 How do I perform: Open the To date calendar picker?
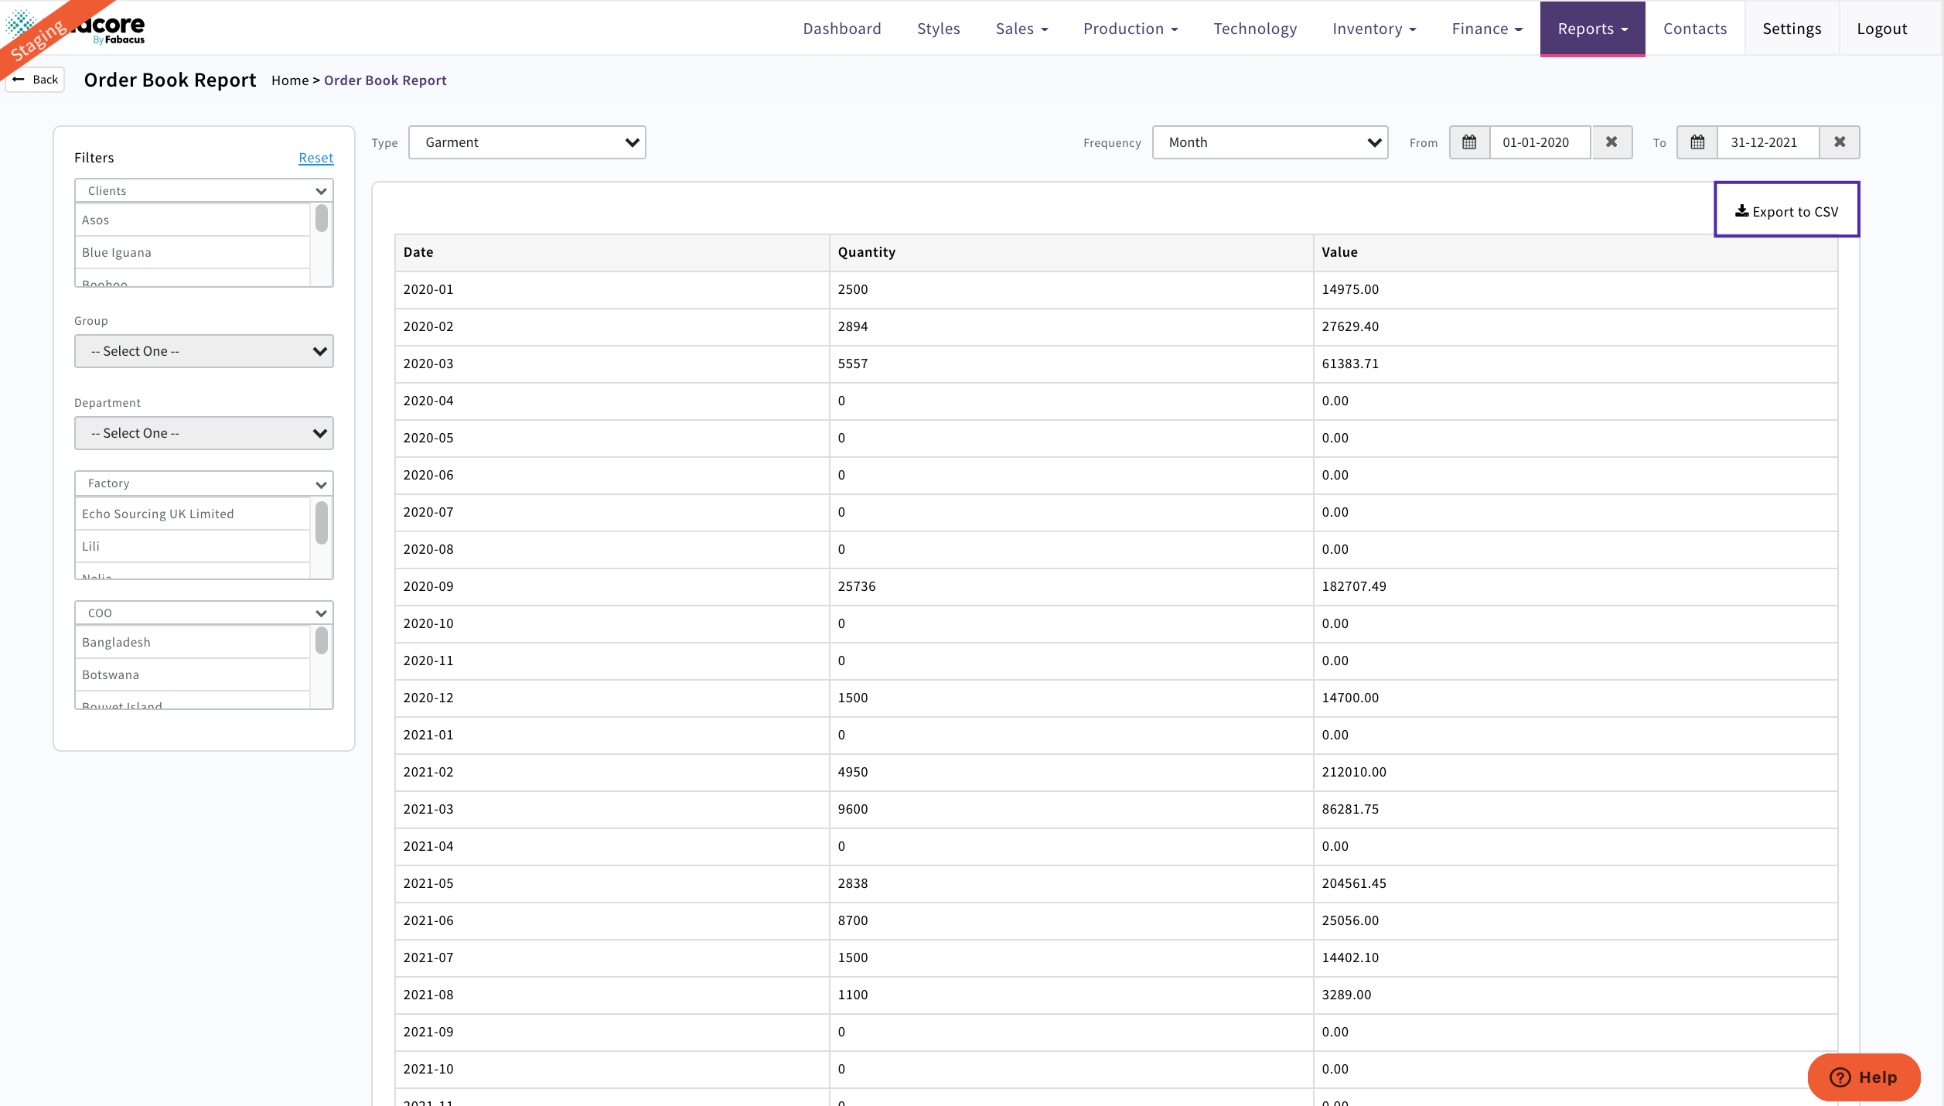click(1697, 142)
